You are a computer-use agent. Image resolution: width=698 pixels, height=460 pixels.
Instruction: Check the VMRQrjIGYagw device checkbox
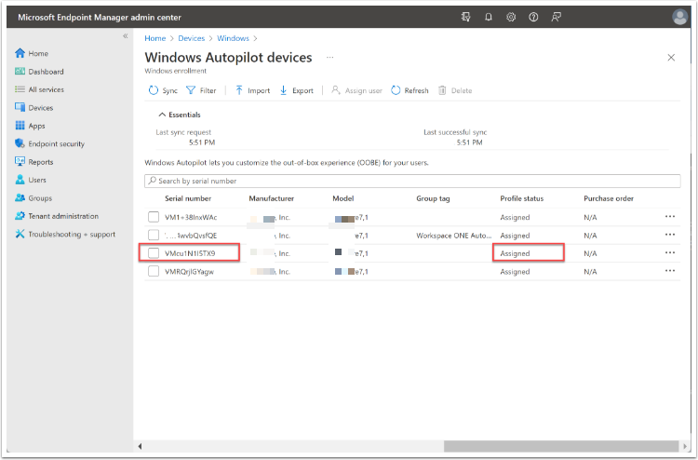pyautogui.click(x=154, y=272)
